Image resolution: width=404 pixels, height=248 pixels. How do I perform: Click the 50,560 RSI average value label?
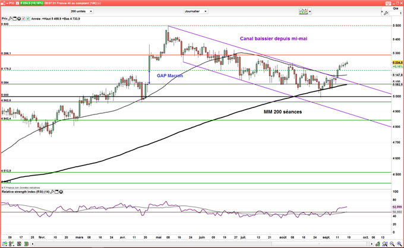point(397,212)
